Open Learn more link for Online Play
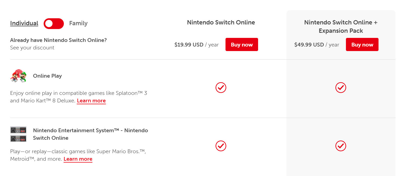Viewport: 399px width, 176px height. click(91, 101)
